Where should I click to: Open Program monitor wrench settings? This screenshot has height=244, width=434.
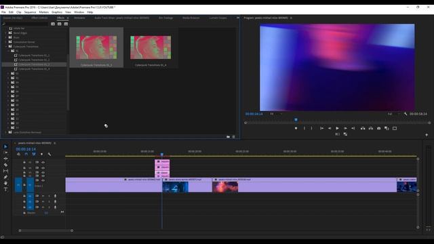[x=406, y=114]
